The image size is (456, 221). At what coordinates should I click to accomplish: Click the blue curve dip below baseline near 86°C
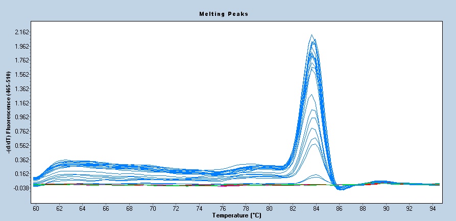pyautogui.click(x=341, y=189)
